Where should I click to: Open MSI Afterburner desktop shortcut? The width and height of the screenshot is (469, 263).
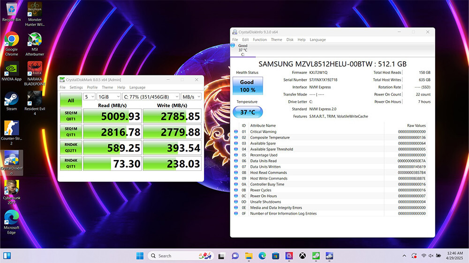(x=35, y=44)
